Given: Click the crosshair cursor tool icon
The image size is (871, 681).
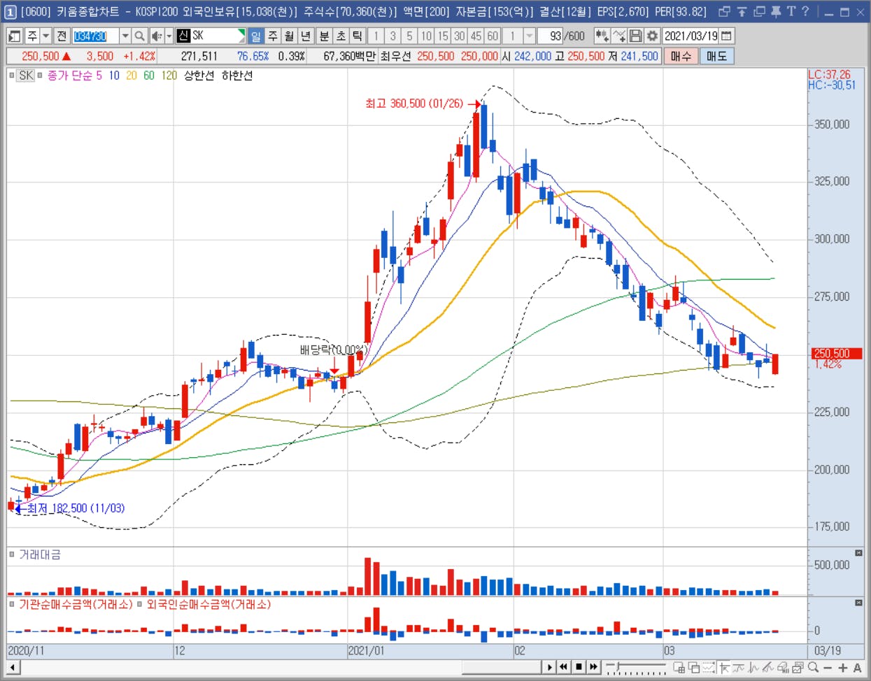Looking at the screenshot, I should tap(725, 667).
